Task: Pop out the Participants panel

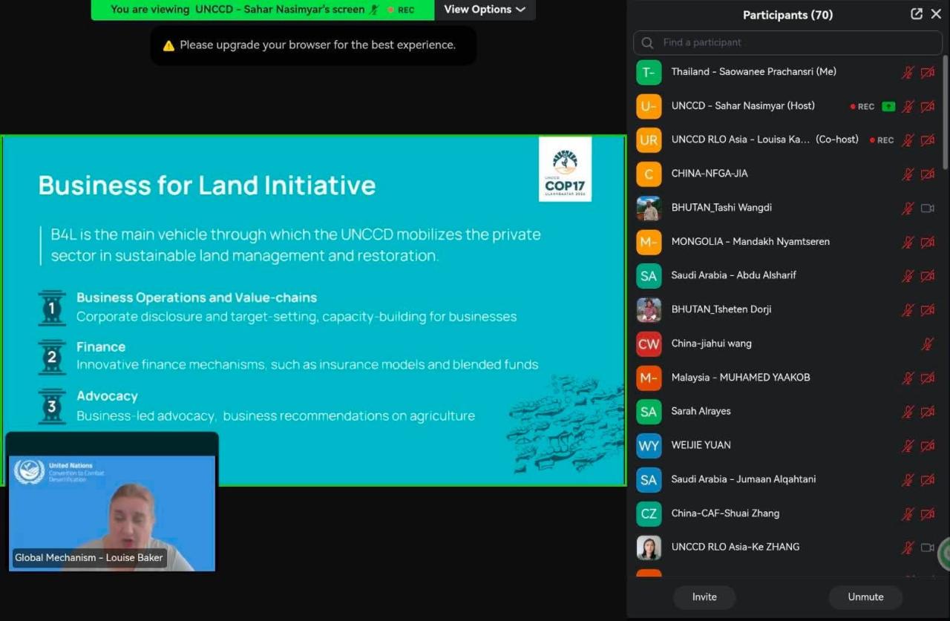Action: coord(917,14)
